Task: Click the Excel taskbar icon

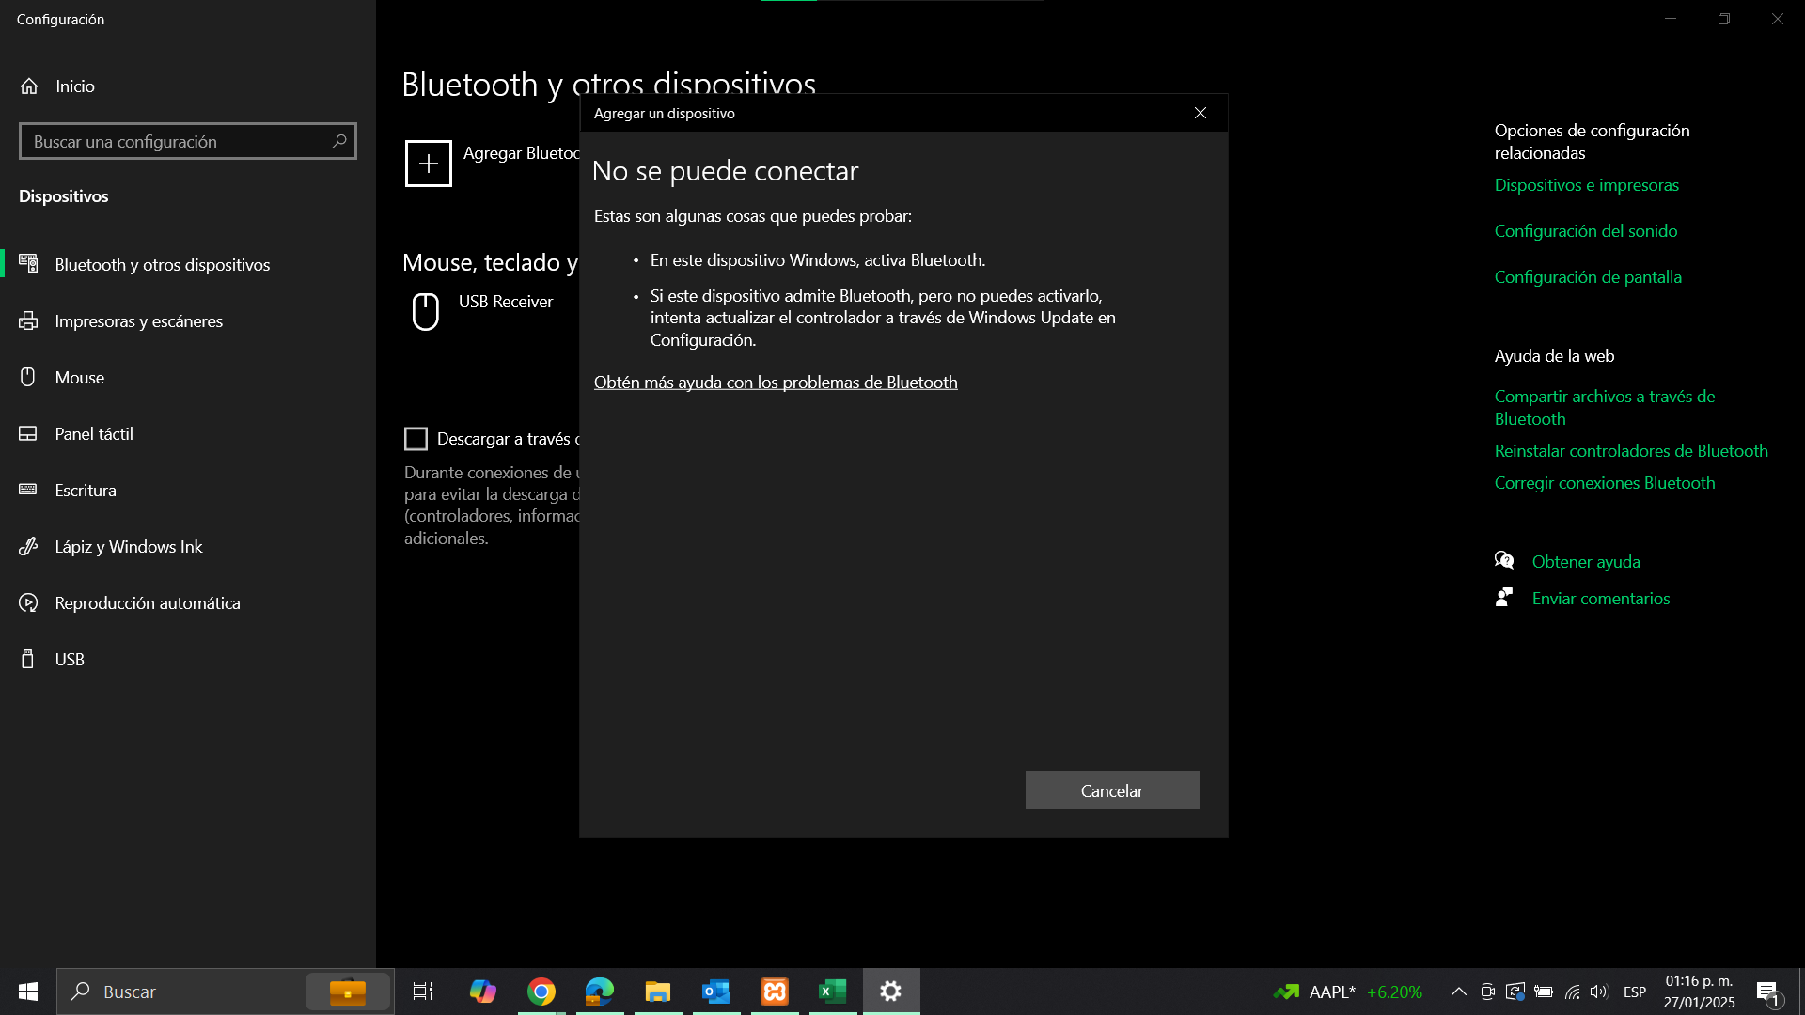Action: coord(833,992)
